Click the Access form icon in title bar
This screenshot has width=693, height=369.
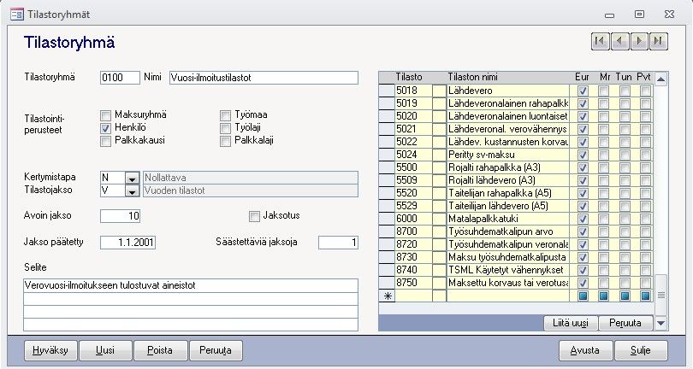[x=16, y=15]
